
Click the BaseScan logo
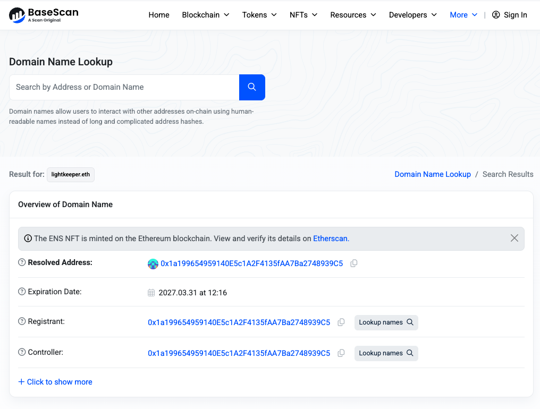point(44,15)
